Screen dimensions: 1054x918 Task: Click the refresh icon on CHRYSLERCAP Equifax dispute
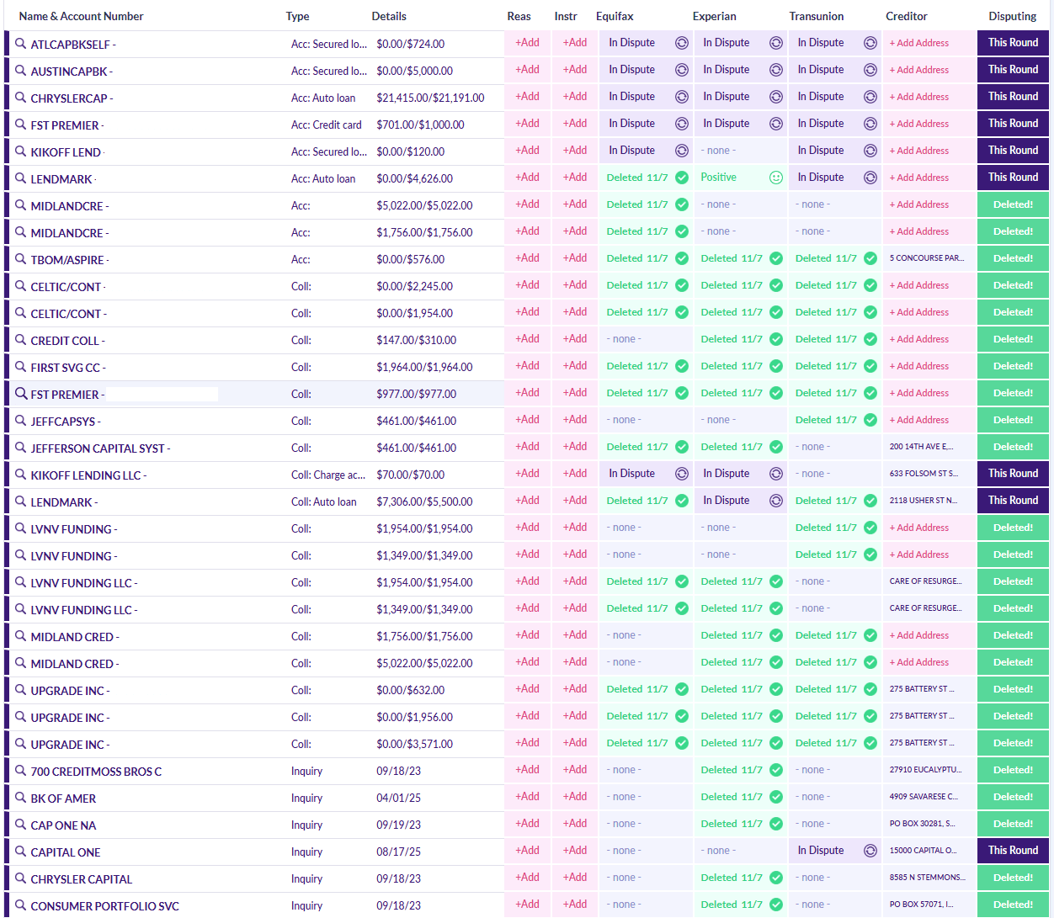point(681,97)
